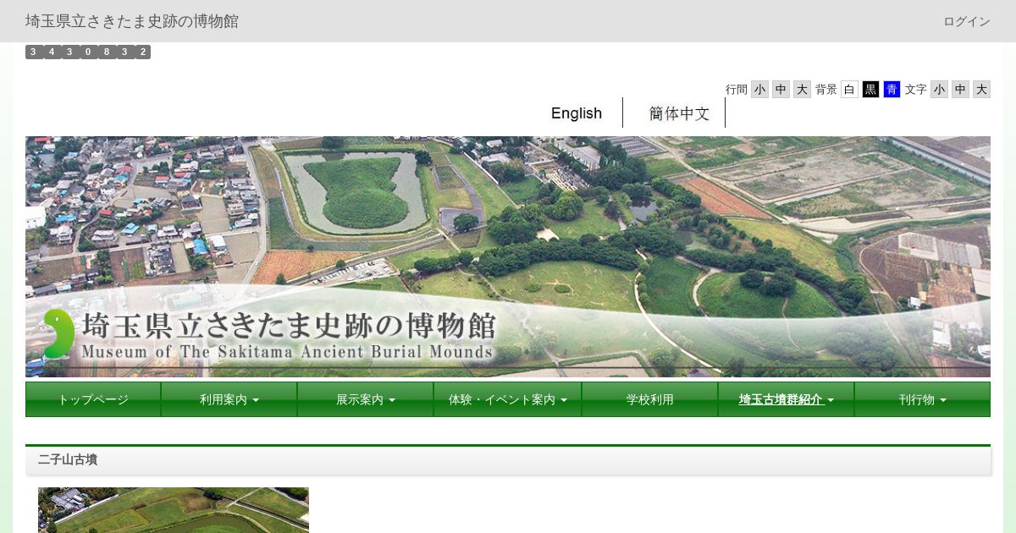Choose black 黒 background color
The width and height of the screenshot is (1016, 533).
tap(870, 90)
